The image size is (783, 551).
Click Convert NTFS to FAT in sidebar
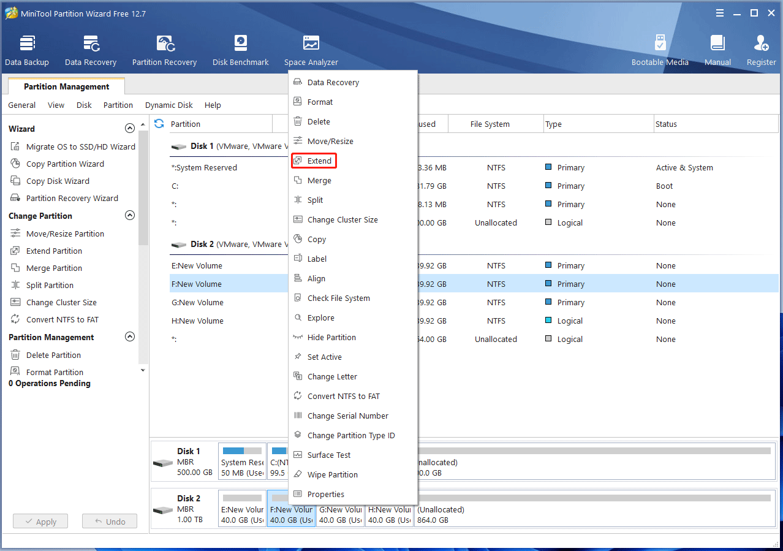[55, 319]
